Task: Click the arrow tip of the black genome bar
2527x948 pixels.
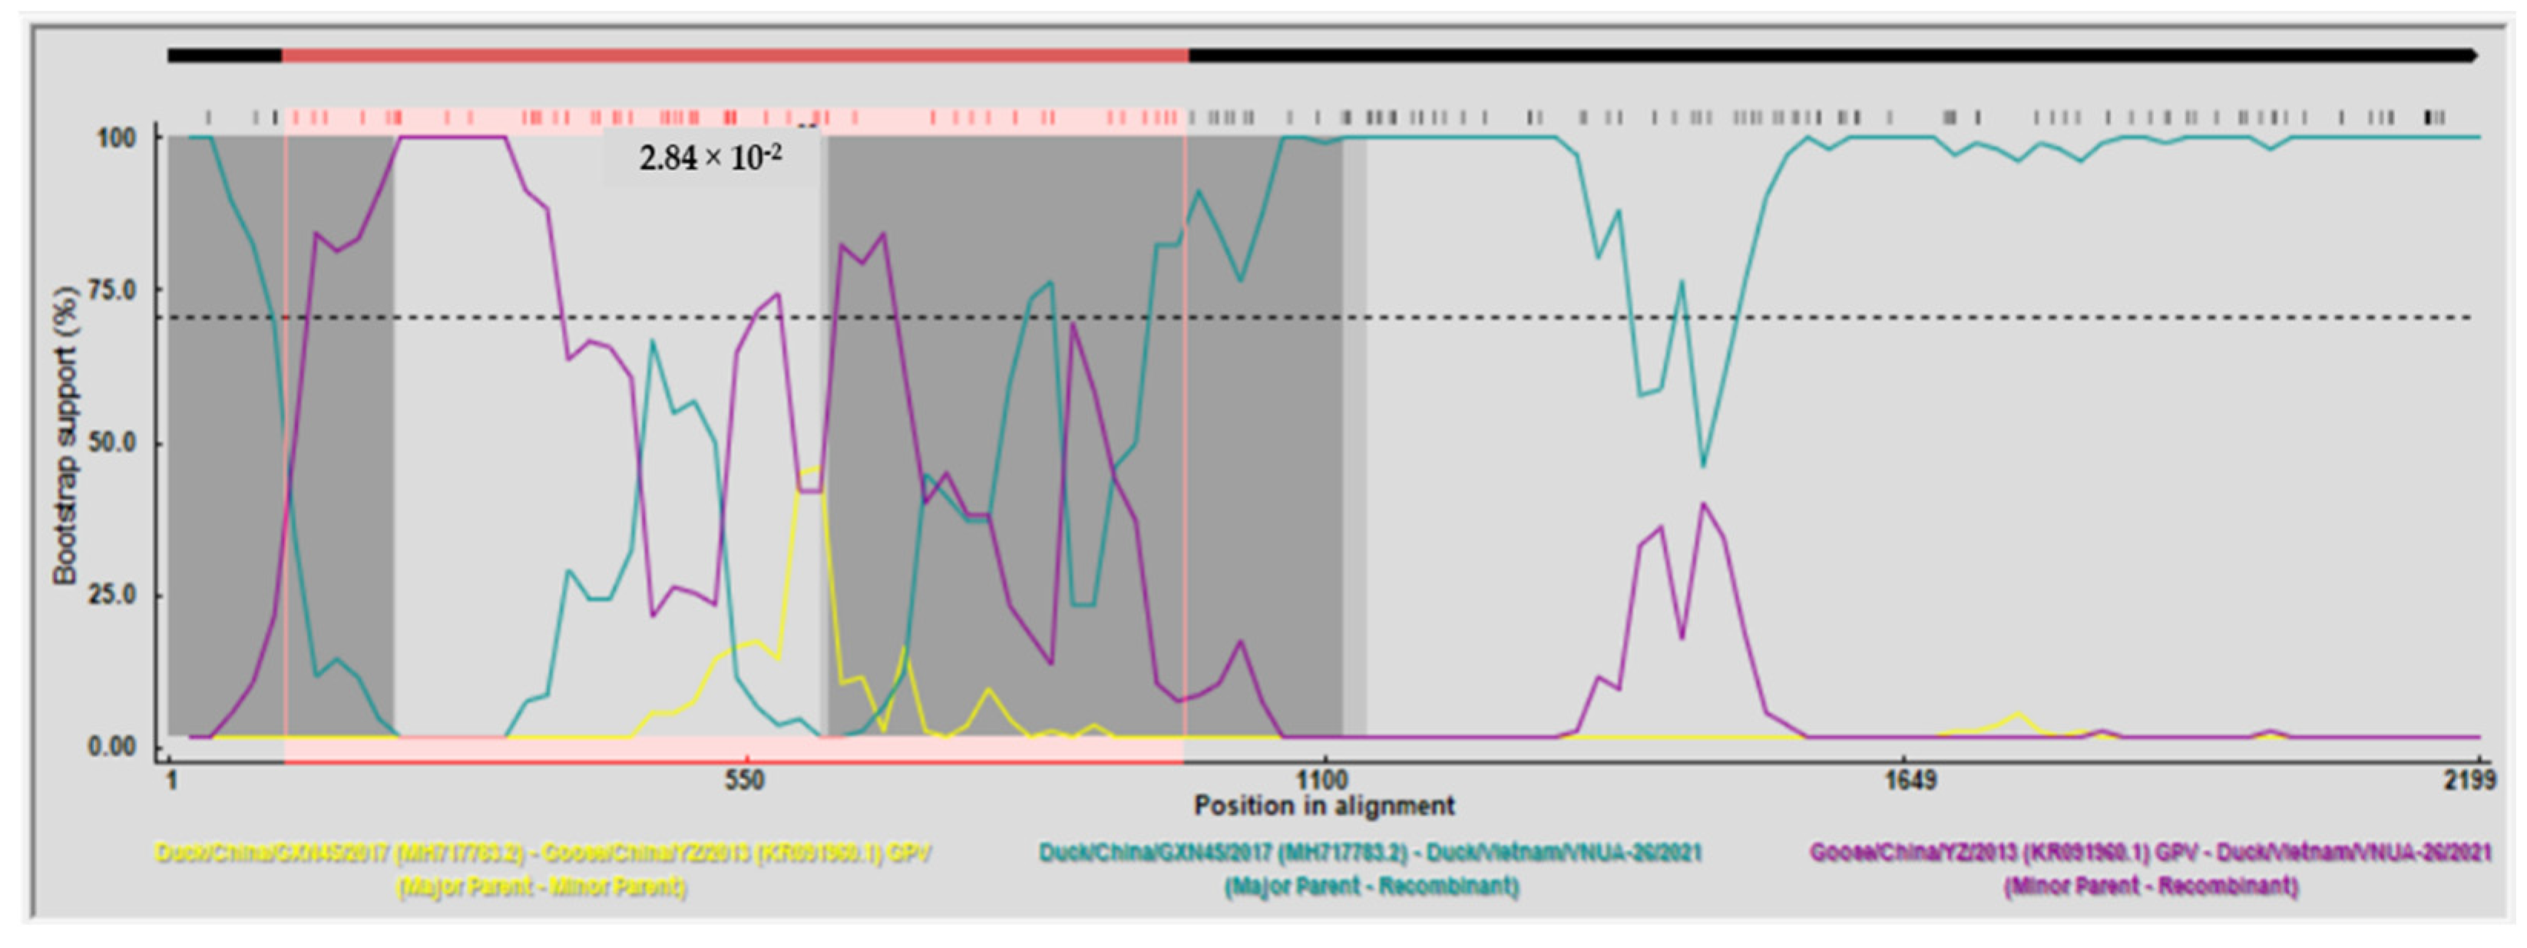Action: (2473, 56)
